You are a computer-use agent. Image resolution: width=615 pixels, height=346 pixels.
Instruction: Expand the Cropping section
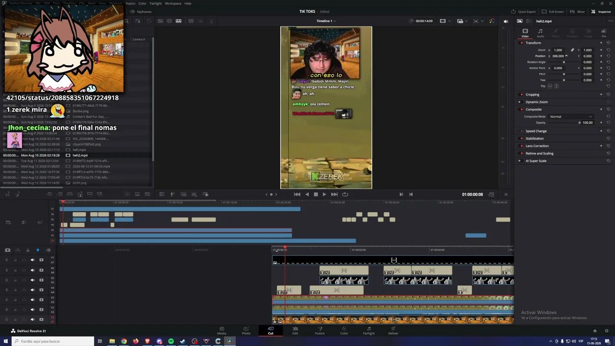tap(532, 95)
